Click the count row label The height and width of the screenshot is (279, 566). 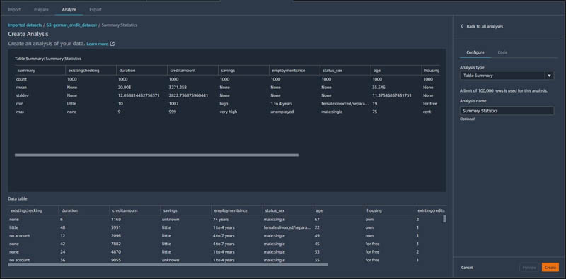pos(22,79)
